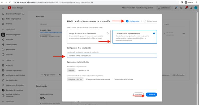Viewport: 199px width, 105px height.
Task: Go to the Configuración step
Action: (x=133, y=21)
